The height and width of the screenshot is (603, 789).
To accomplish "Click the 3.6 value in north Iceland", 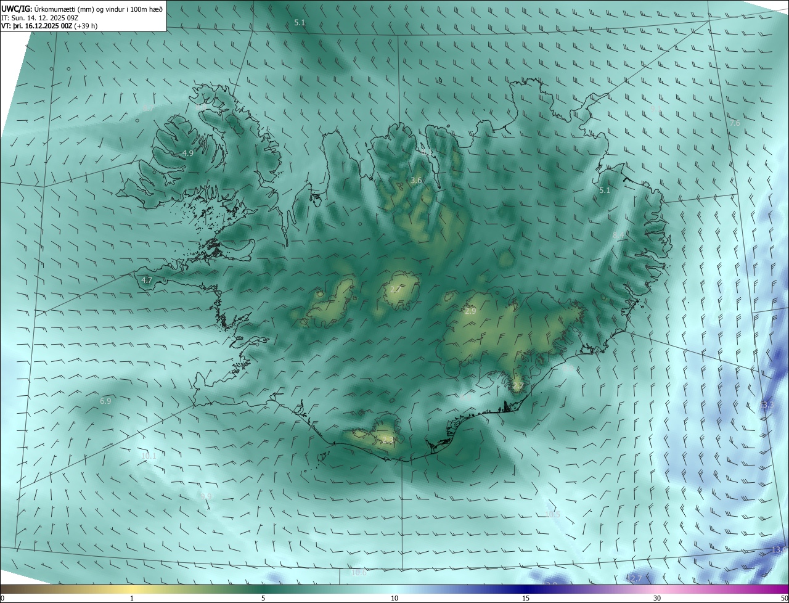I will click(416, 180).
